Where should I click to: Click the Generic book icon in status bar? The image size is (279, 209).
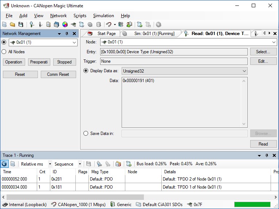point(113,204)
